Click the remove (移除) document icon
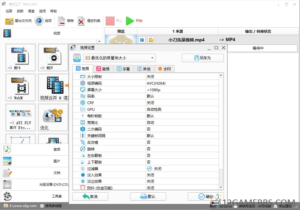This screenshot has height=210, width=300. [61, 21]
